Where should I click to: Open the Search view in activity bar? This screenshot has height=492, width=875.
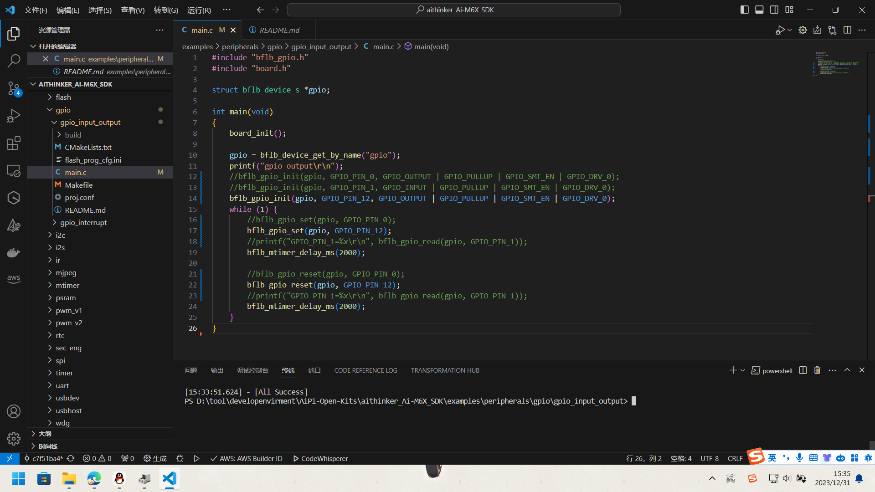coord(14,61)
